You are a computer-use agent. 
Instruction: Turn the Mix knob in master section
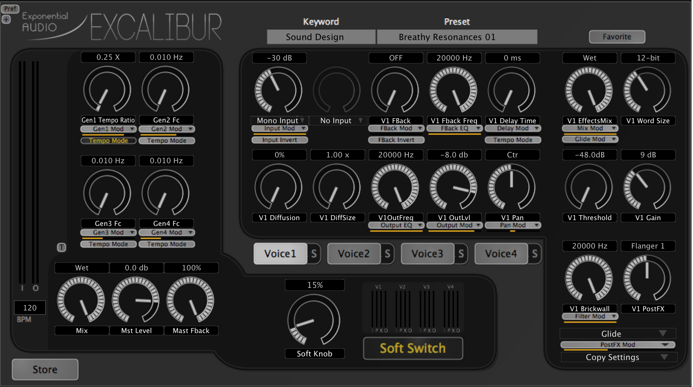point(82,300)
